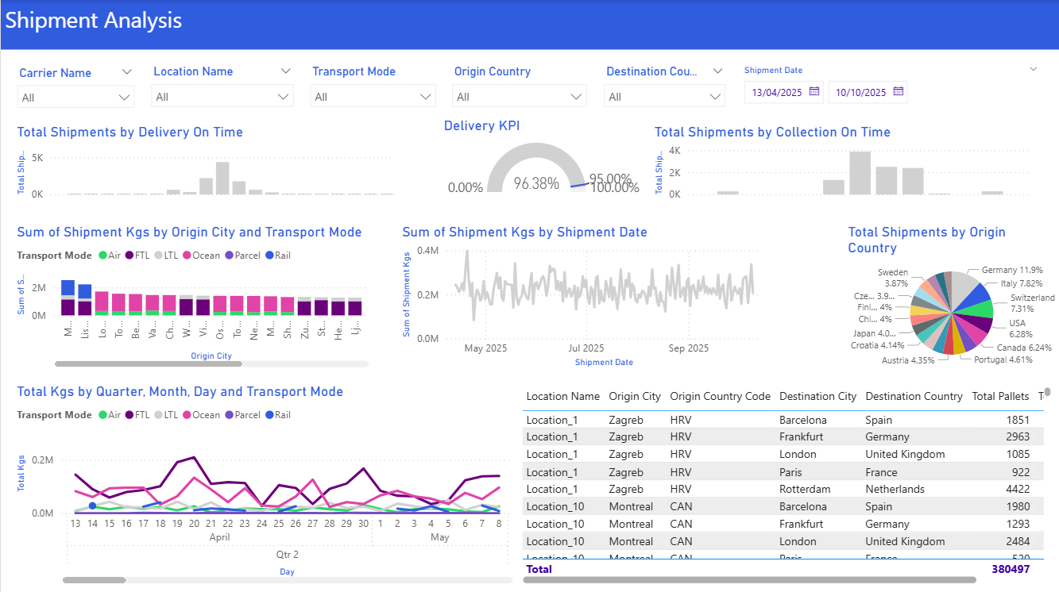Click the start date field showing 13/04/2025
Screen dimensions: 1059x592
pyautogui.click(x=777, y=93)
